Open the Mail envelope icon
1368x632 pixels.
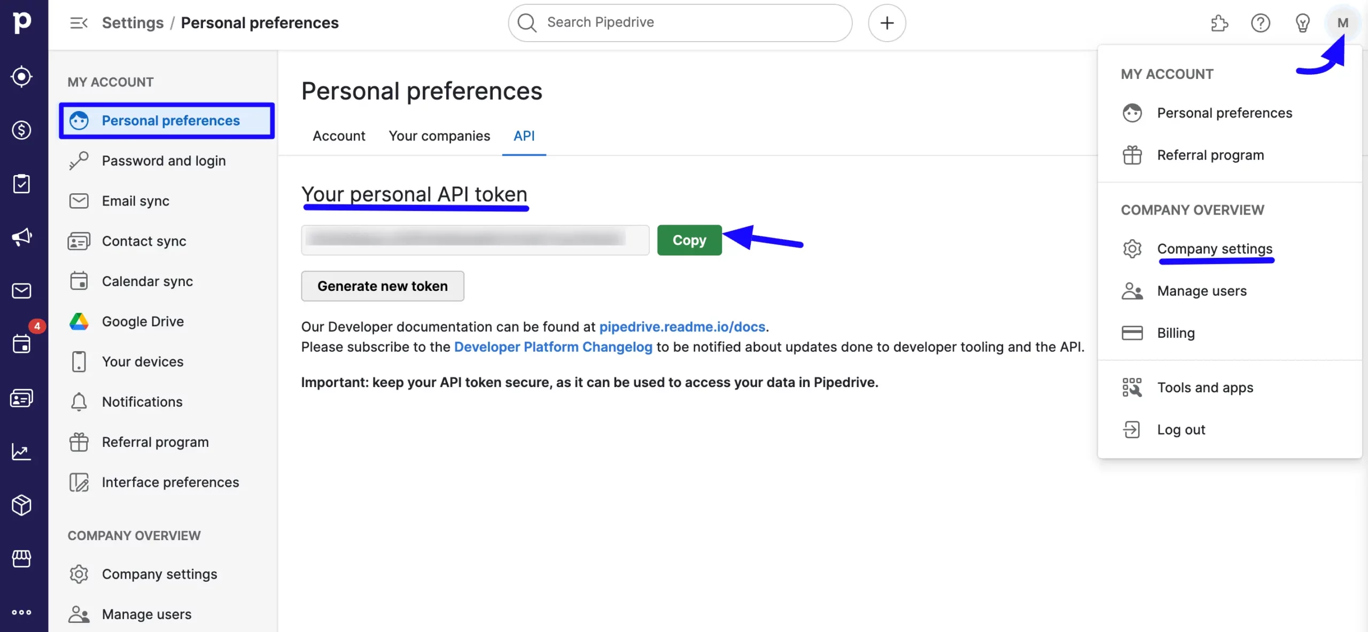tap(21, 290)
